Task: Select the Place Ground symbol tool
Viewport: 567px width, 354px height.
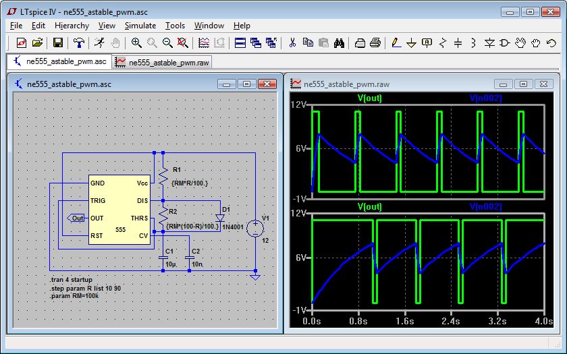Action: 411,43
